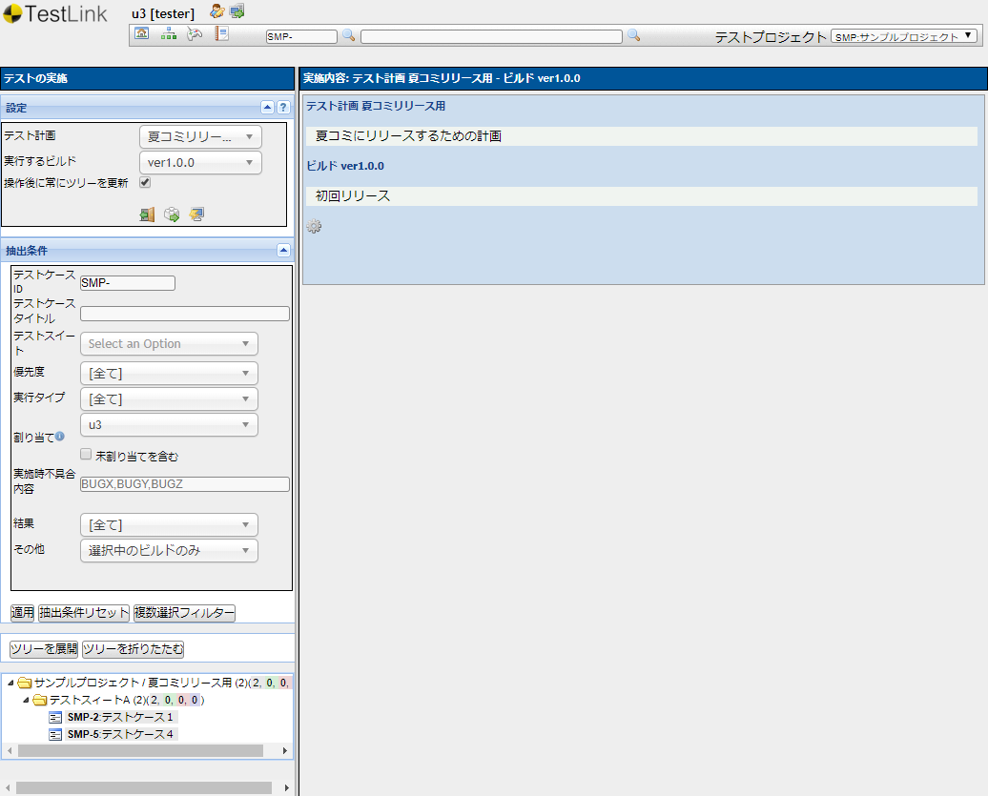Open the test specification tree icon
988x796 pixels.
(168, 33)
